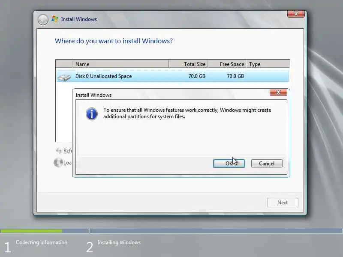
Task: Click the Load driver disc icon
Action: [58, 163]
